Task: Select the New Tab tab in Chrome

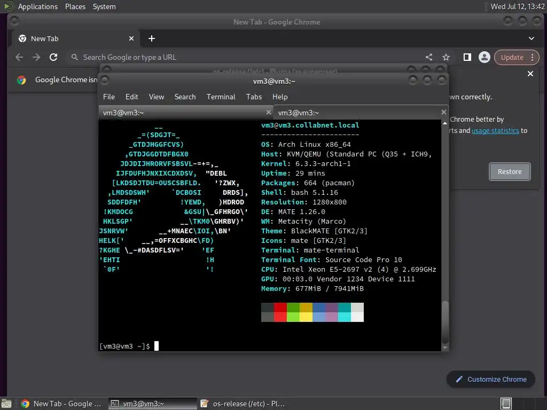Action: [x=76, y=38]
